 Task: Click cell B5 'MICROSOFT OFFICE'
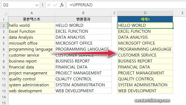pyautogui.click(x=83, y=43)
